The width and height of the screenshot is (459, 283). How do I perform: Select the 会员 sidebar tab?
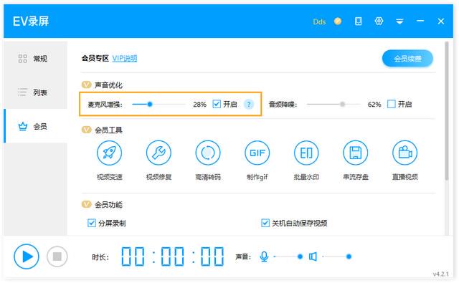[x=35, y=126]
